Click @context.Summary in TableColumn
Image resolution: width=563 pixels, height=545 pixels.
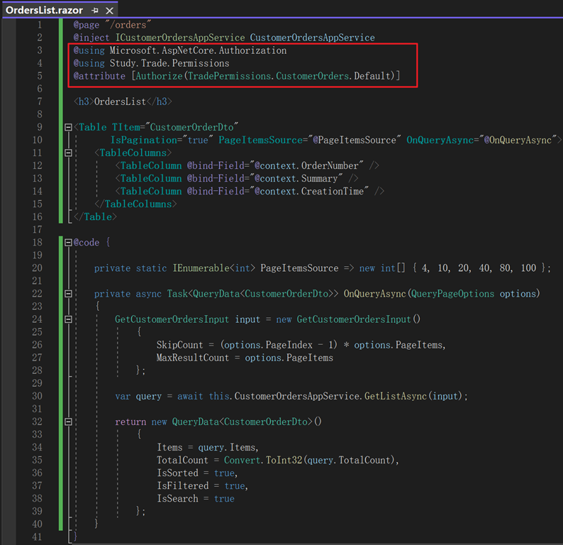296,179
